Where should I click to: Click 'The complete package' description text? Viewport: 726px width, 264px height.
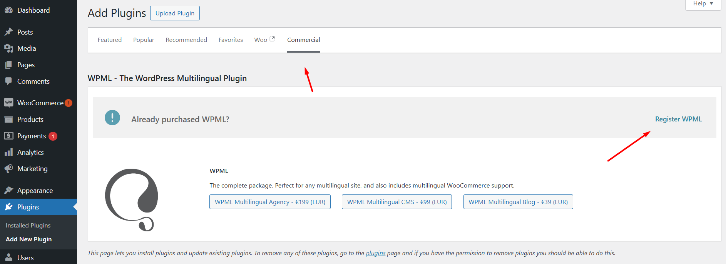(362, 185)
